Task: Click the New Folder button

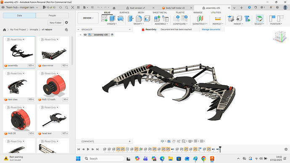Action: coord(55,23)
